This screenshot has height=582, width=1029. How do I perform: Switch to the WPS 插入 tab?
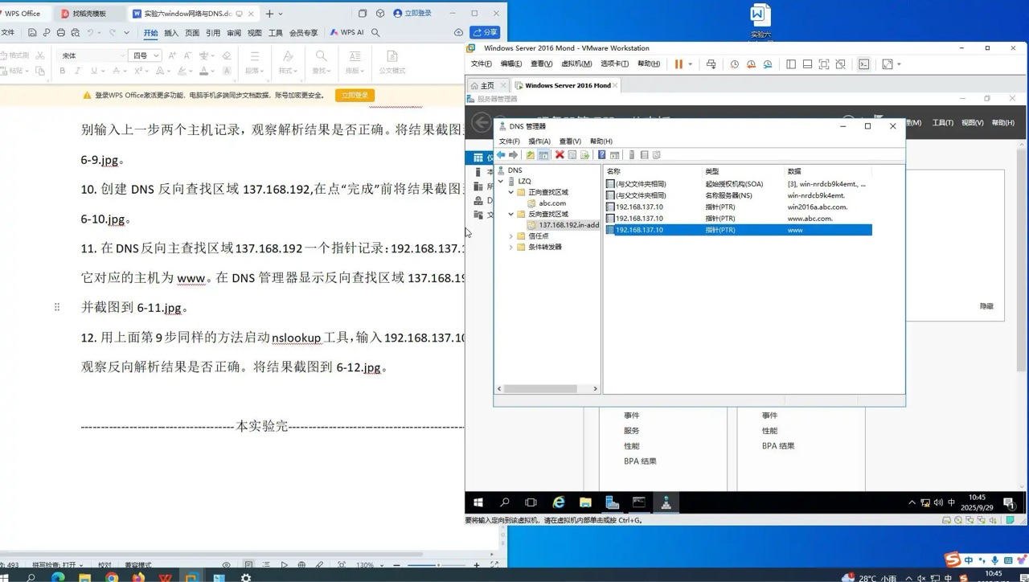coord(171,33)
